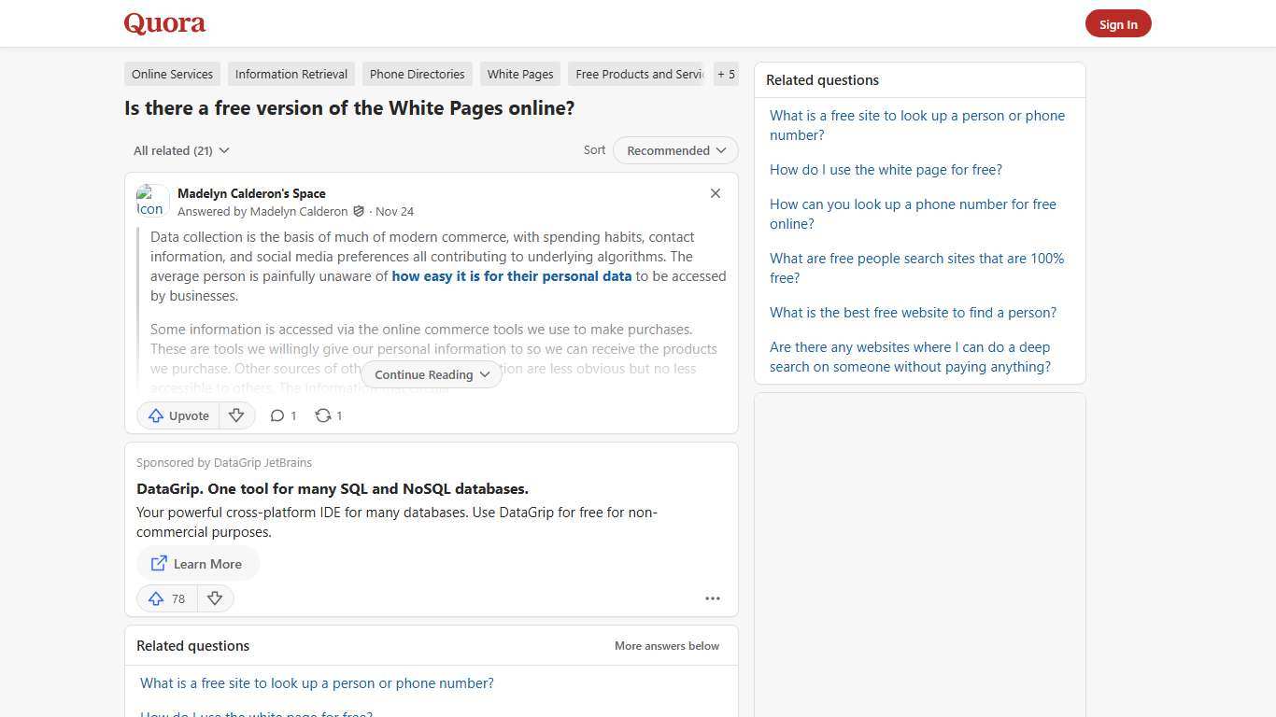
Task: Repost Madelyn Calderon's answer
Action: 328,415
